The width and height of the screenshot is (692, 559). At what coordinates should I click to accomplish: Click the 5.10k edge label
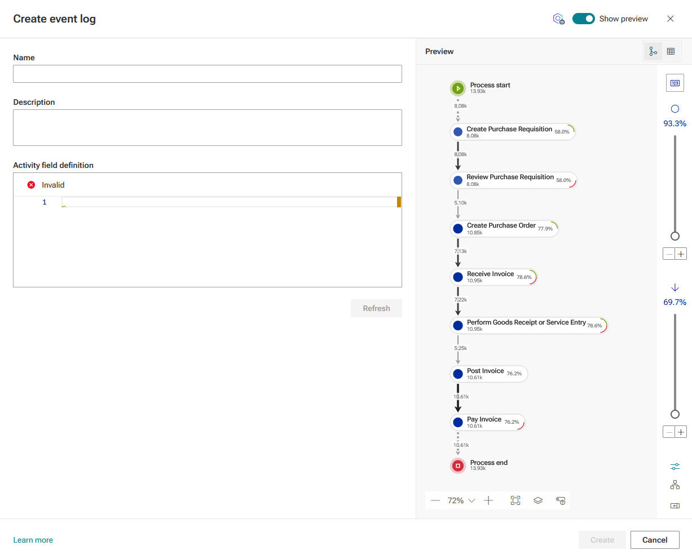[x=461, y=203]
